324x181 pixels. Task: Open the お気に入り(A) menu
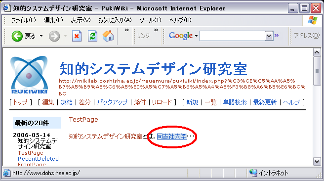115,20
